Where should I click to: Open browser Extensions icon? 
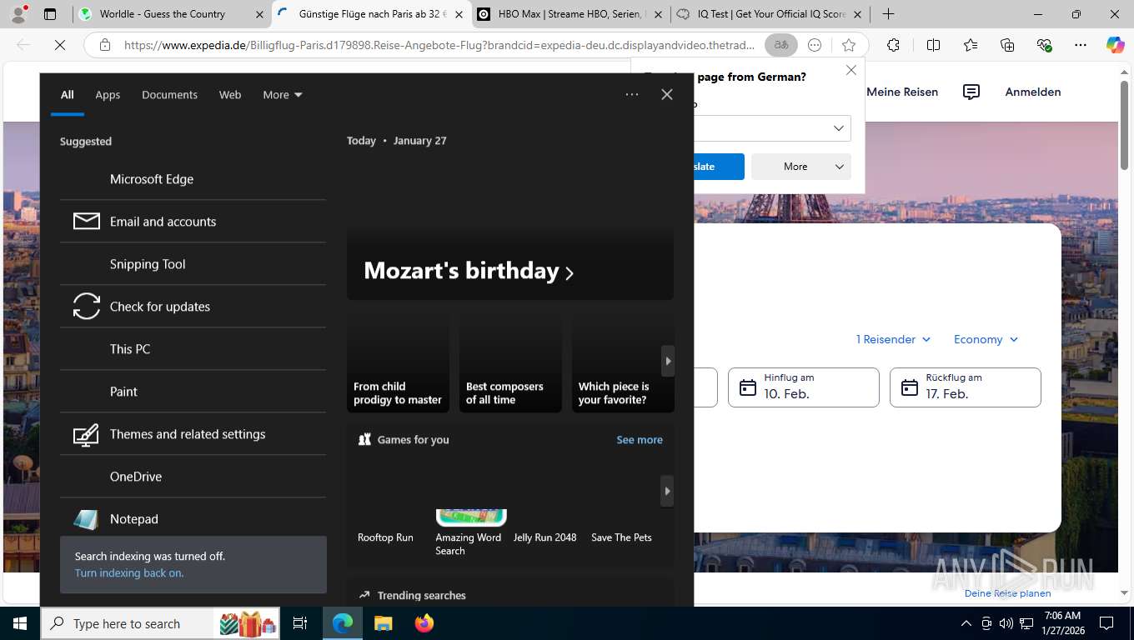click(893, 46)
